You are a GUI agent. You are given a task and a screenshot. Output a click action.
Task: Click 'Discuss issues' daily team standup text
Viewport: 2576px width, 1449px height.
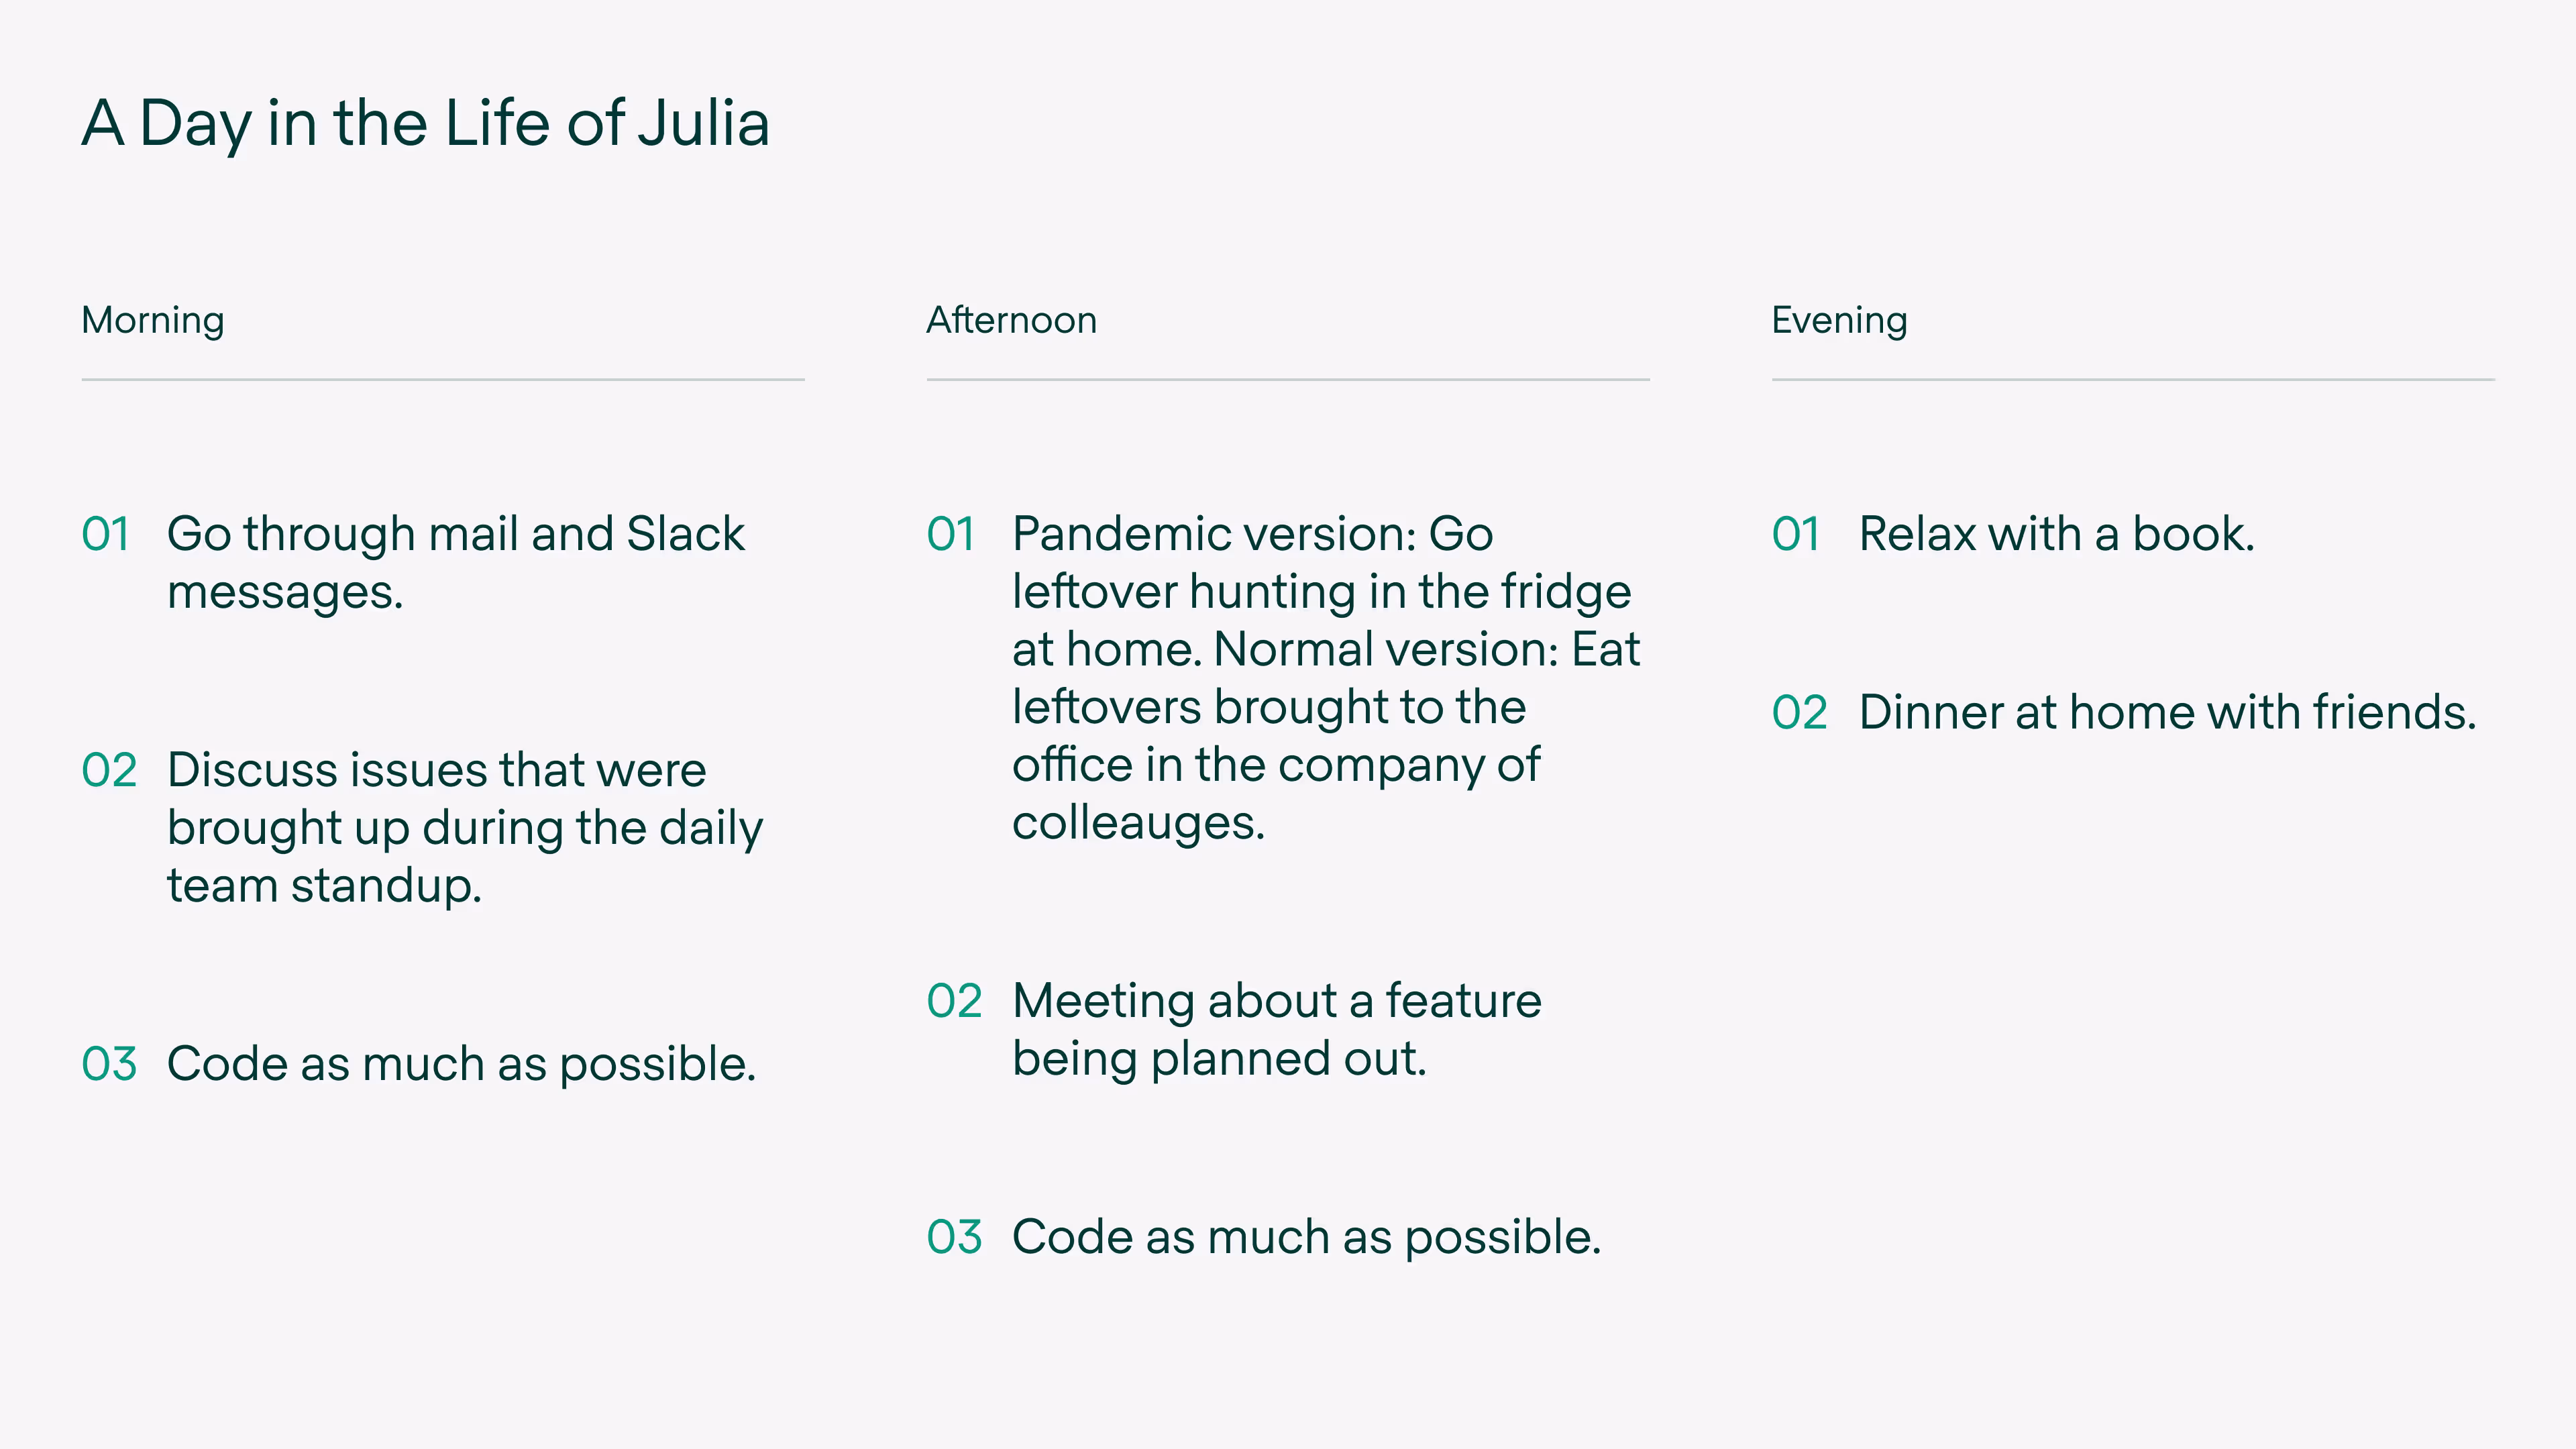point(464,827)
